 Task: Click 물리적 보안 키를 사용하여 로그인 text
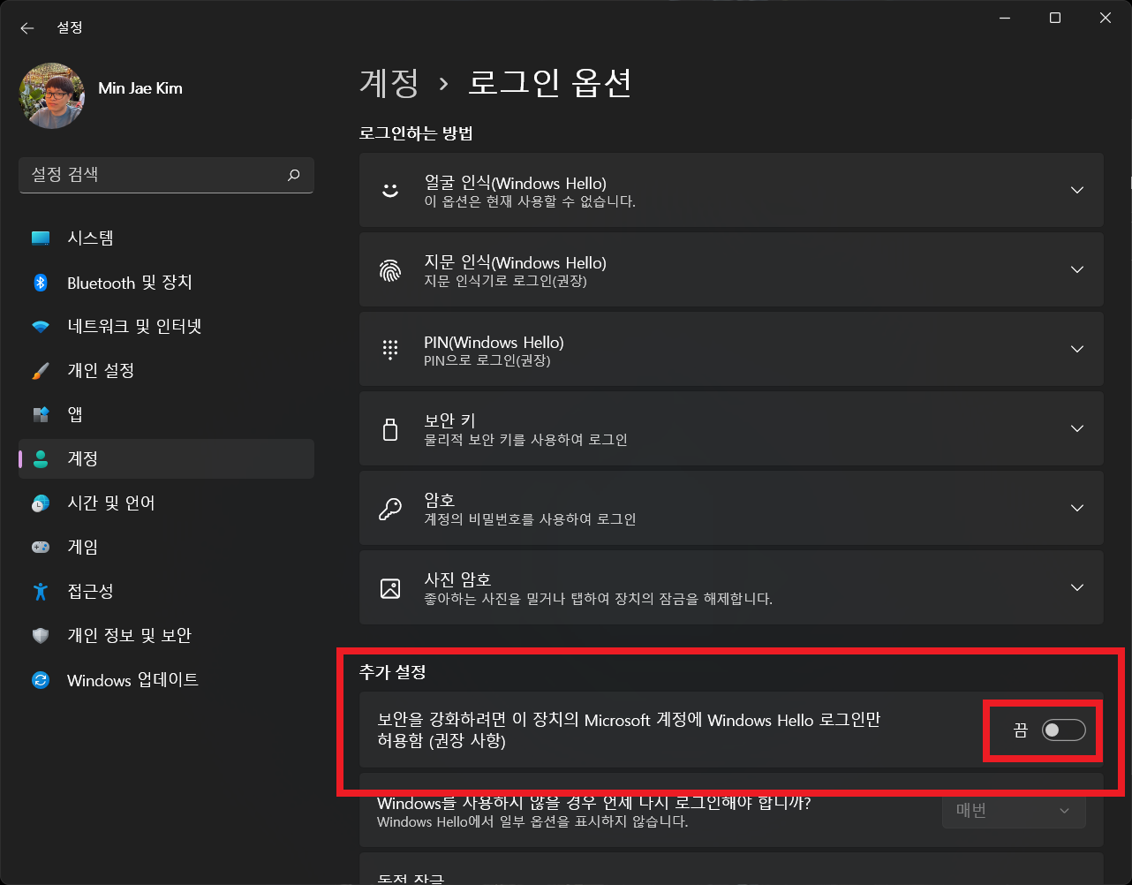525,440
